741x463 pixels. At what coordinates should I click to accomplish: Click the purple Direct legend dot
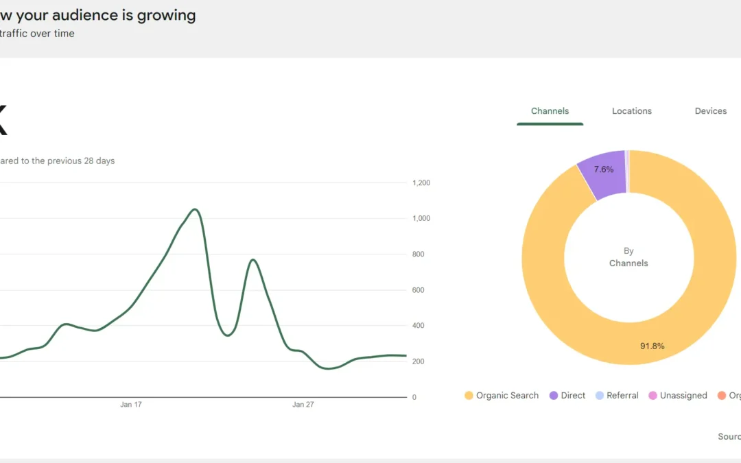point(554,396)
